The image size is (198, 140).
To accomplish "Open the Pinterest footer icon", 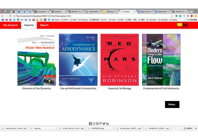I will pyautogui.click(x=101, y=124).
